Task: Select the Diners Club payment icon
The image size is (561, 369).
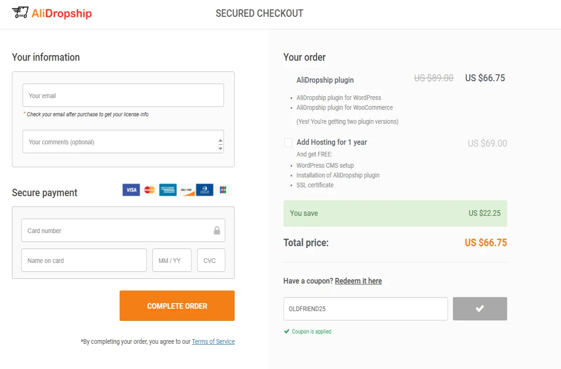Action: [x=204, y=190]
